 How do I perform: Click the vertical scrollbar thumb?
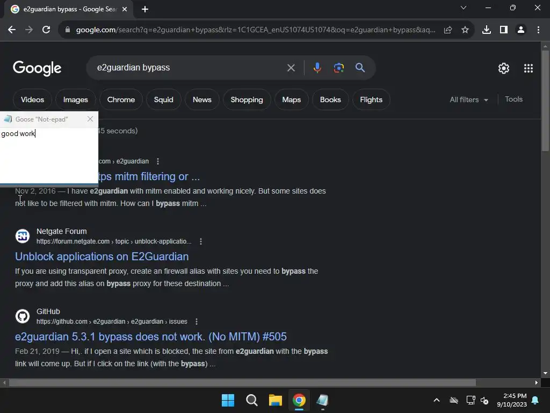pos(545,101)
